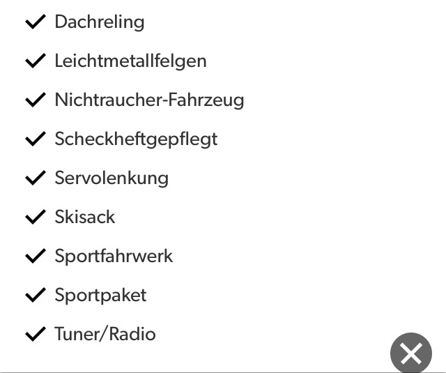Click the checkmark next to Scheckheftgepflegt

(x=35, y=139)
